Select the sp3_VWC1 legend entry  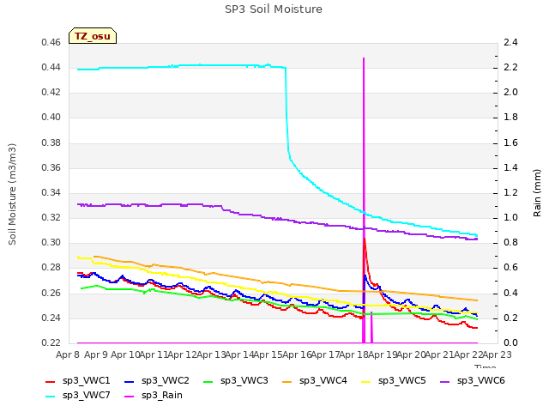pos(78,381)
